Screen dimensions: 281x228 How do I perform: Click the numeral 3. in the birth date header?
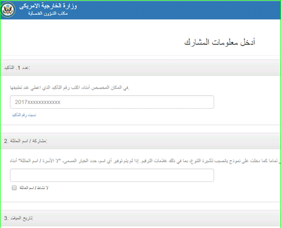tap(6, 218)
